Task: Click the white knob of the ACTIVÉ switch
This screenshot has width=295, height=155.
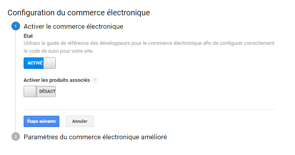Action: 50,63
